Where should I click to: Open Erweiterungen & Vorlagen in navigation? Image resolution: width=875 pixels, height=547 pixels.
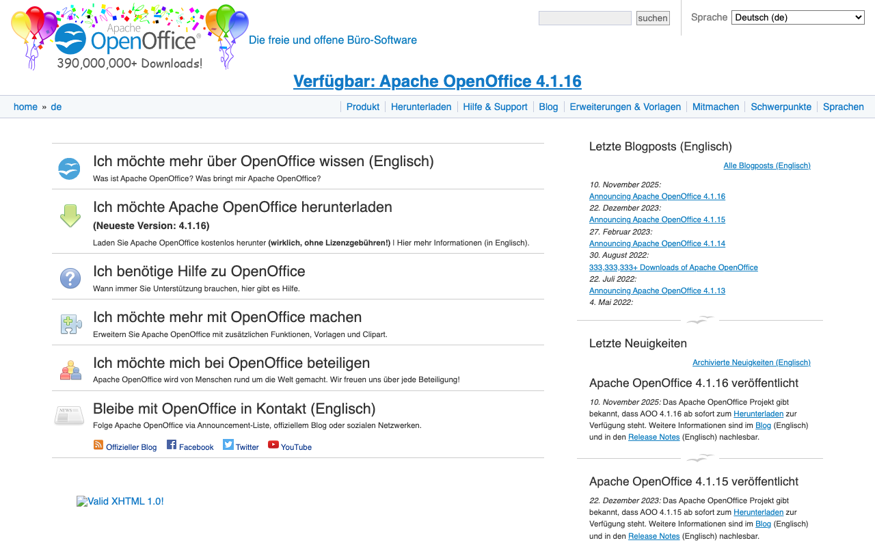pyautogui.click(x=625, y=107)
